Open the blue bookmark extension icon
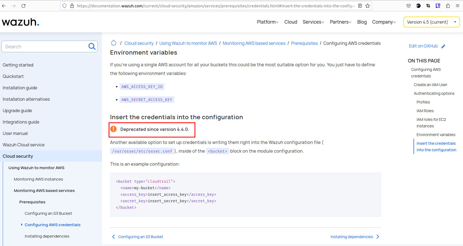The image size is (463, 246). click(438, 6)
